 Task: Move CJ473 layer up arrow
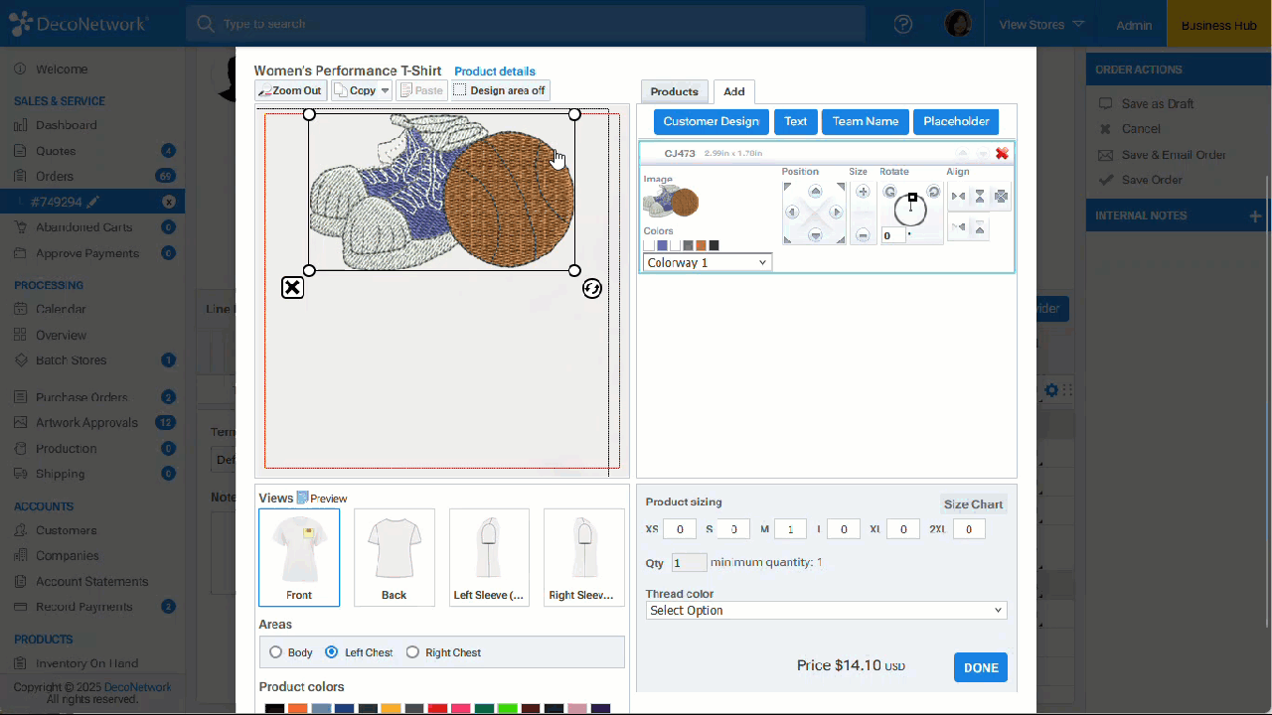click(963, 153)
